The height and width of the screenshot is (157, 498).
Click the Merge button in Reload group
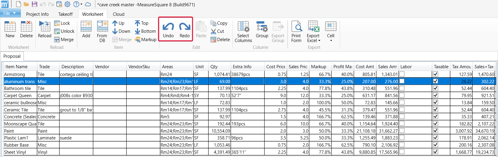click(x=64, y=40)
